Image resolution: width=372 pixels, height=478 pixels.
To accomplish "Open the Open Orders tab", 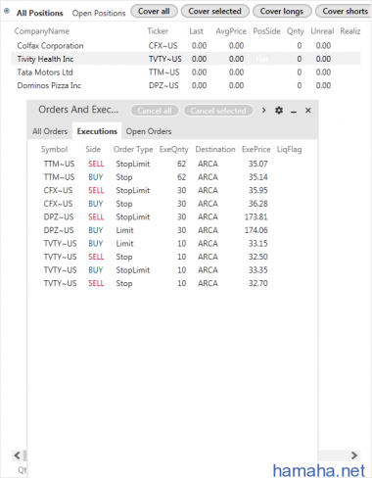I will (x=149, y=131).
